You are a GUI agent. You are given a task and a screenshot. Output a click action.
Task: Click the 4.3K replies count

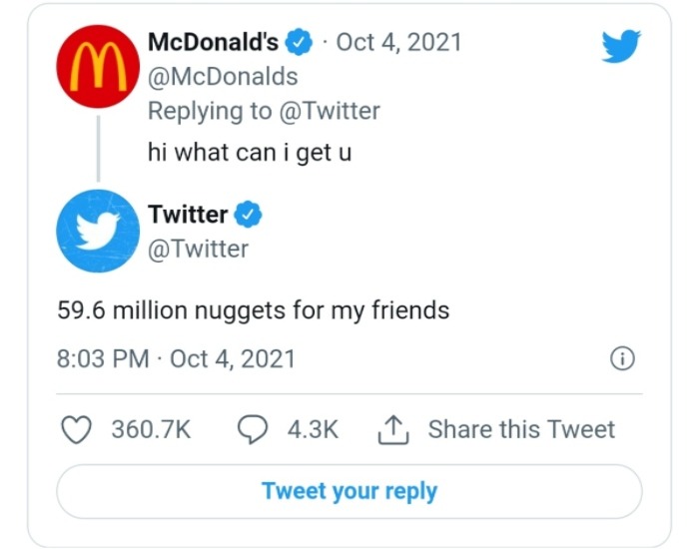click(313, 429)
